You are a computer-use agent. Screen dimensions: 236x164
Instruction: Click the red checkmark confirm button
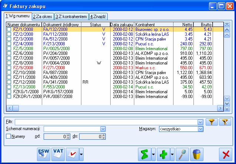pos(73,154)
